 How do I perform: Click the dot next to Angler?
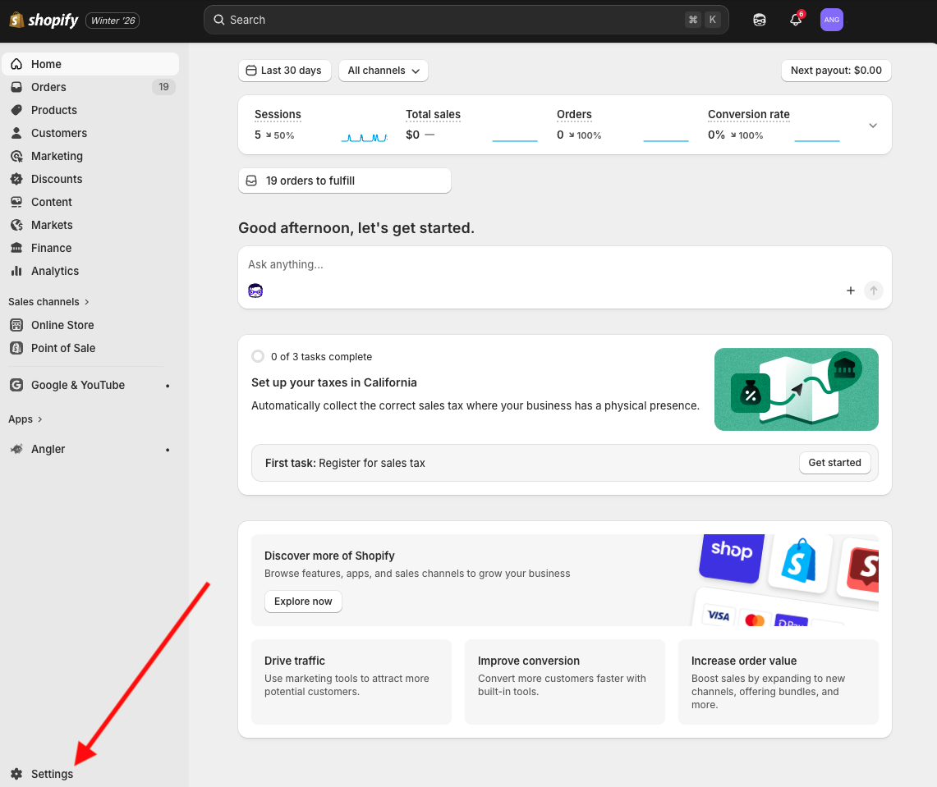pos(168,450)
